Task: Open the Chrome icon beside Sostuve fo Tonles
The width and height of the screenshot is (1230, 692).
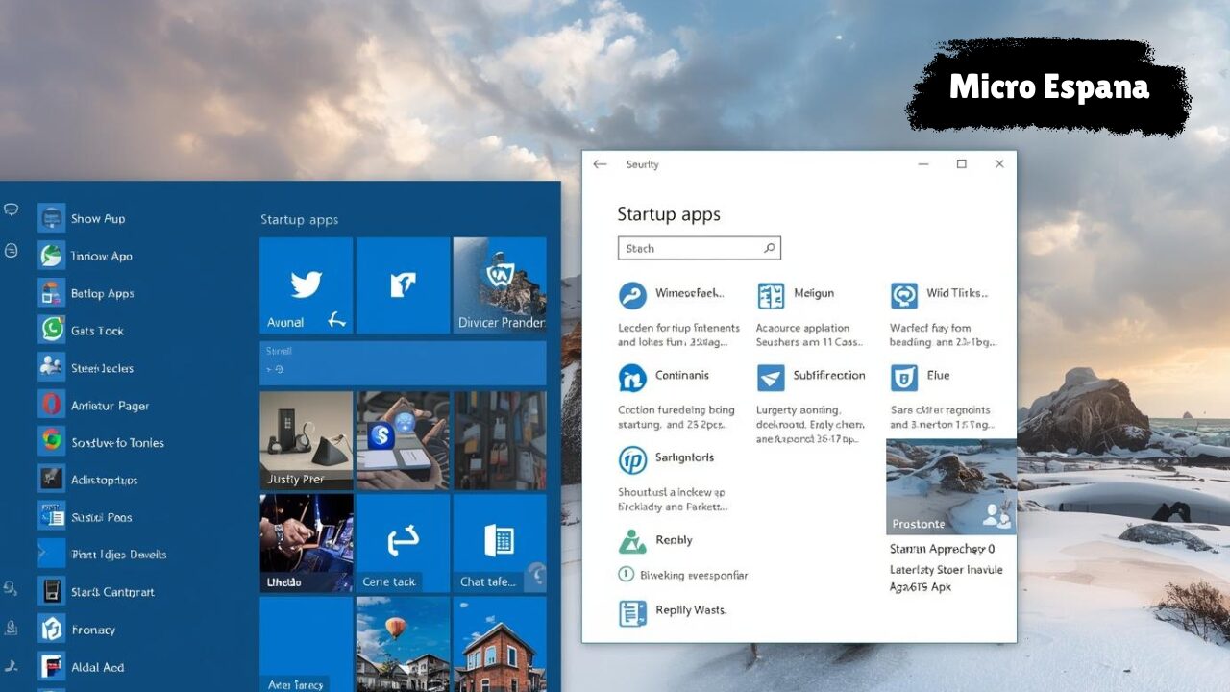Action: tap(51, 442)
